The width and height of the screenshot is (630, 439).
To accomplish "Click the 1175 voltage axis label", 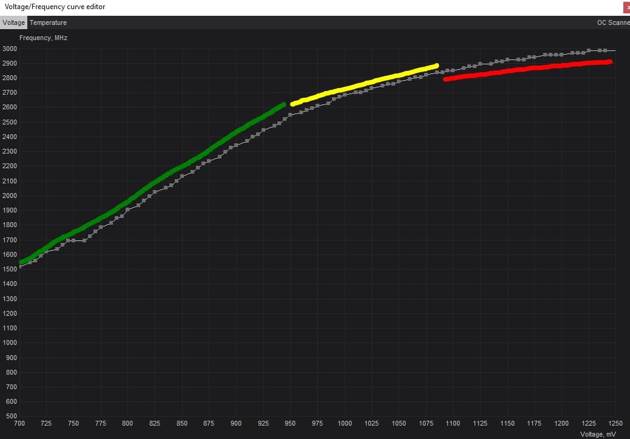I will tap(534, 423).
